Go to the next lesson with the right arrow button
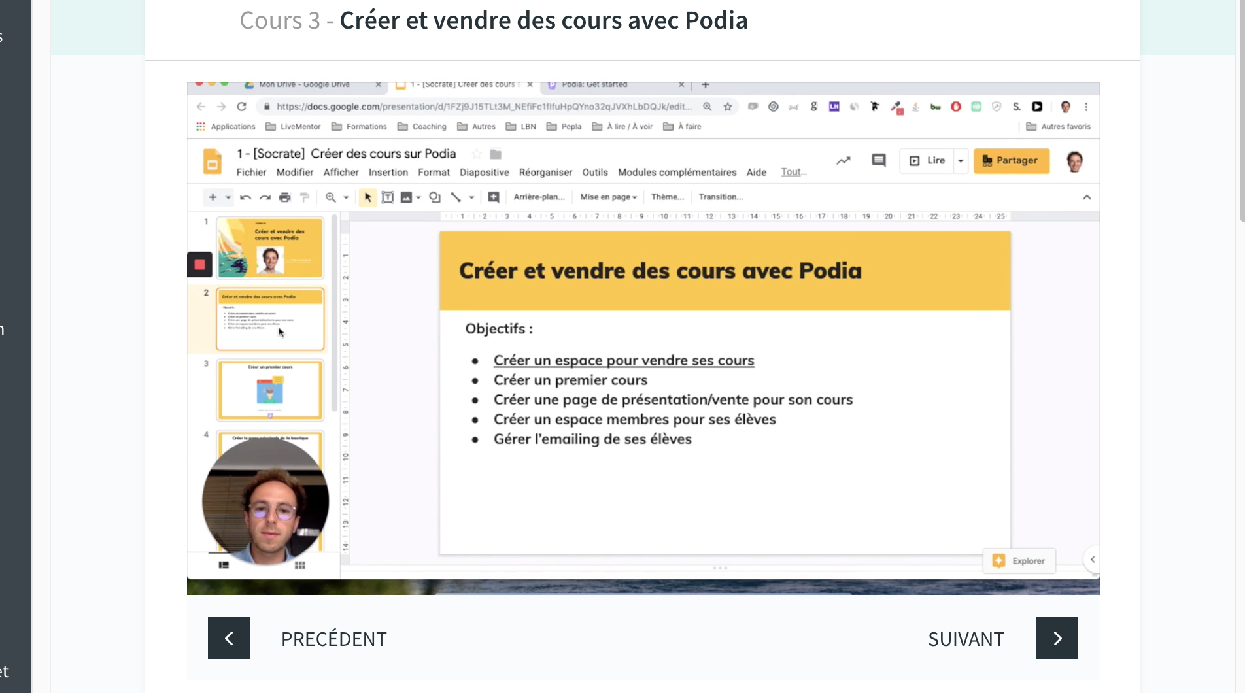1245x693 pixels. (1057, 638)
